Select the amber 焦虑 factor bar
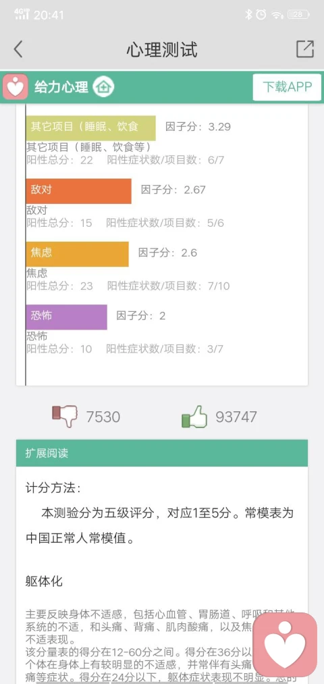Viewport: 324px width, 684px height. [x=77, y=254]
